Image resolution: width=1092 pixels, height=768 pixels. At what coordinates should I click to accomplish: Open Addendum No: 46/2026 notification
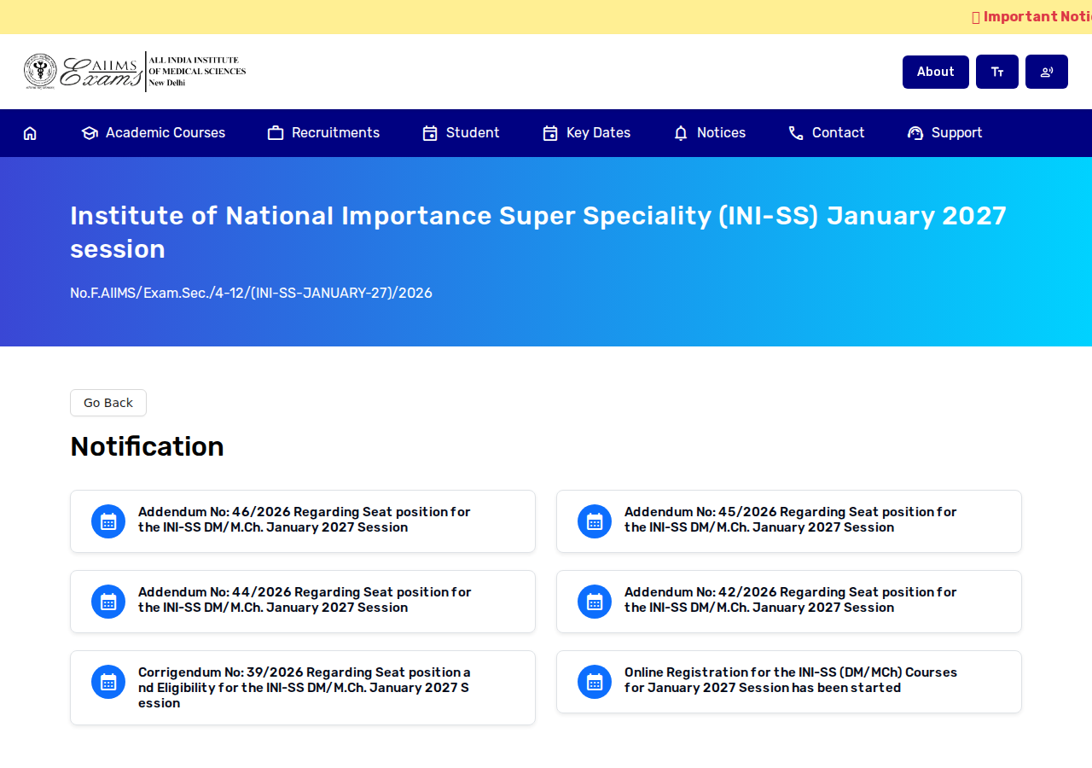point(303,521)
